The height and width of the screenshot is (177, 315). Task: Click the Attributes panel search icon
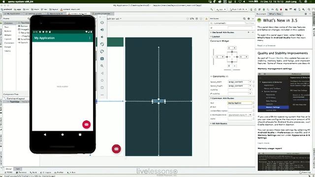pyautogui.click(x=244, y=19)
